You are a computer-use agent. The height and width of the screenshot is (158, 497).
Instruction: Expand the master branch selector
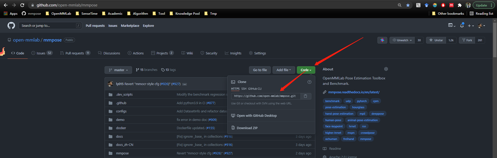tap(118, 70)
